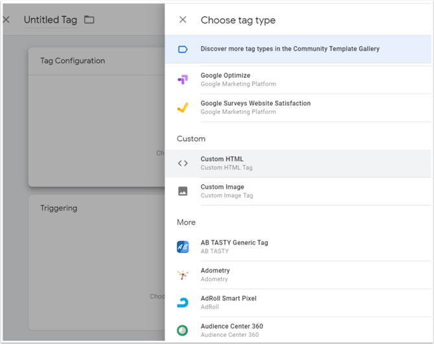Click Google Marketing Platform under Google Optimize
The width and height of the screenshot is (434, 344).
pos(238,84)
